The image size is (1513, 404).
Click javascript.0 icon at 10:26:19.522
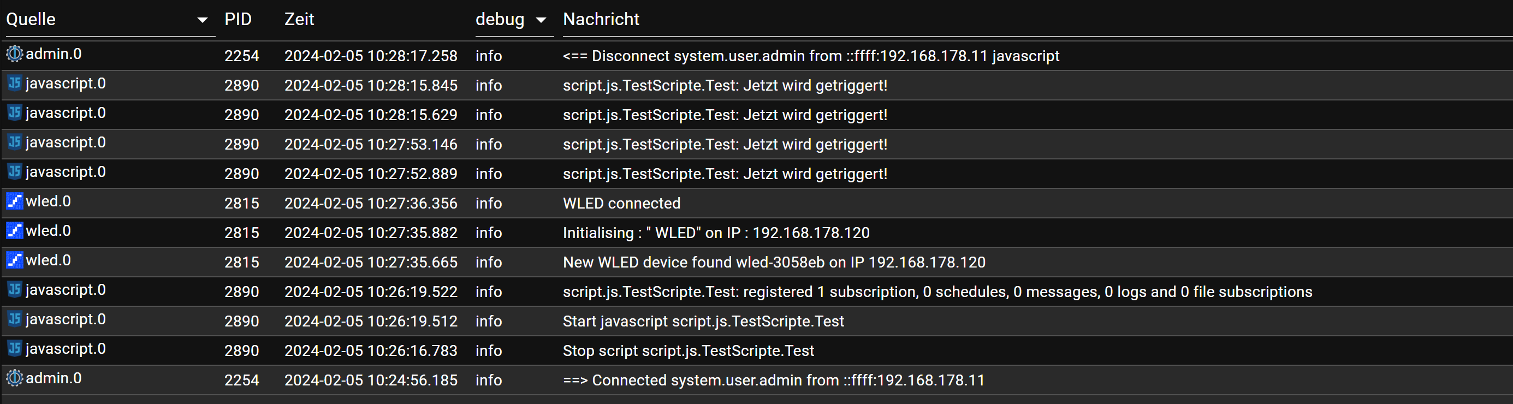coord(15,289)
